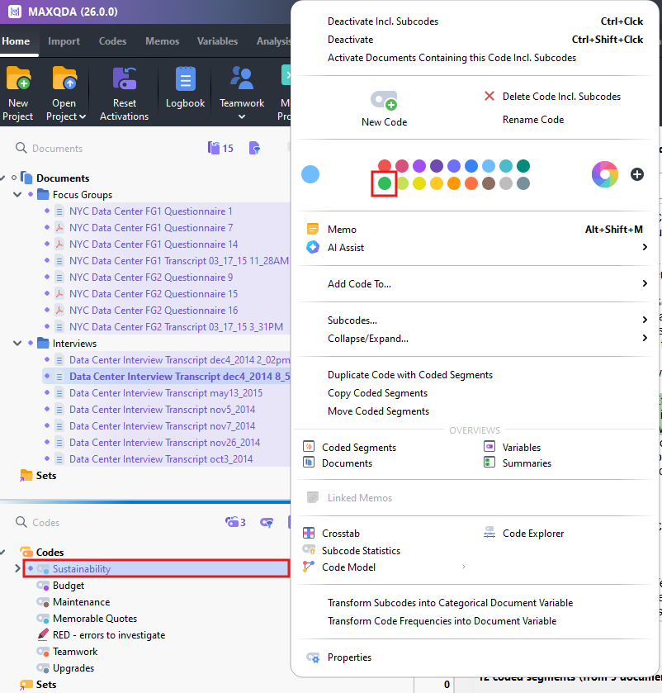Switch to the Codes ribbon tab
Viewport: 662px width, 693px height.
pos(112,41)
